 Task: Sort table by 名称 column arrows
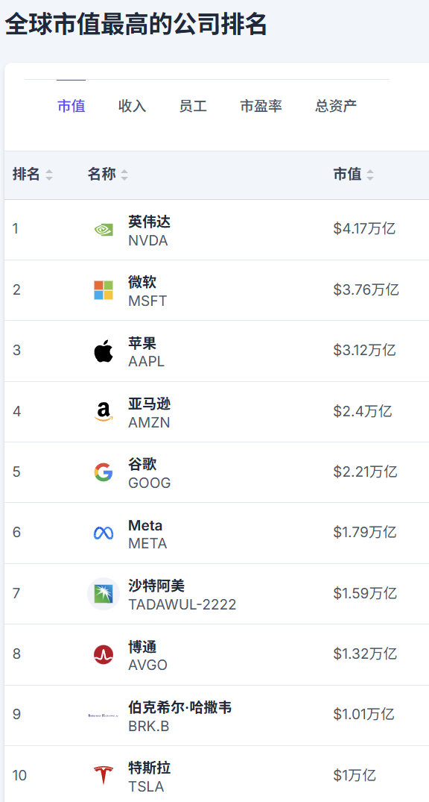click(124, 175)
